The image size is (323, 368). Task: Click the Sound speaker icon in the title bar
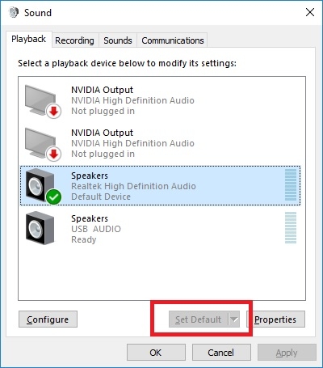tap(14, 12)
